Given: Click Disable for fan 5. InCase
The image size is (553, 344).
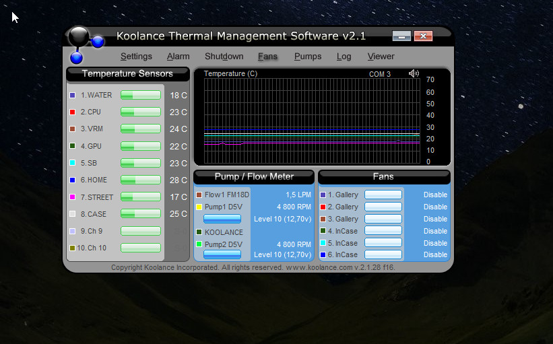Looking at the screenshot, I should point(435,243).
